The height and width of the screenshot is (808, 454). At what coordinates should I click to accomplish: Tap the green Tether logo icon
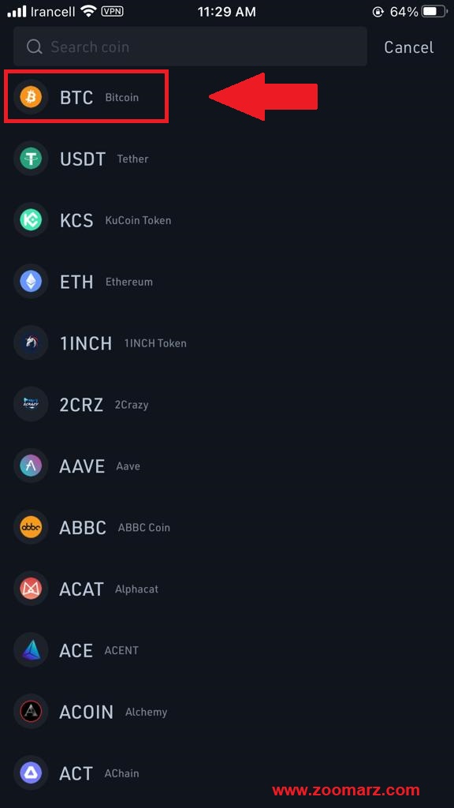pos(31,159)
